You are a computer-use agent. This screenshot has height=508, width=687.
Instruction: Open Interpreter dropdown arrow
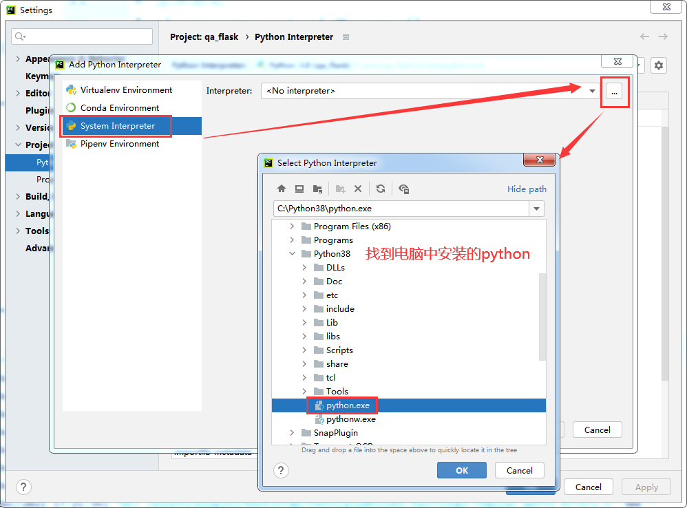click(592, 91)
